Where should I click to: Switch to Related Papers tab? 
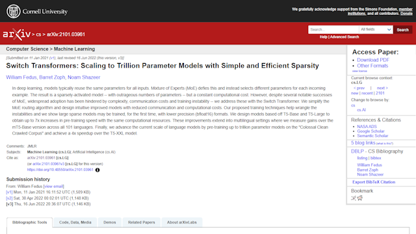(142, 222)
